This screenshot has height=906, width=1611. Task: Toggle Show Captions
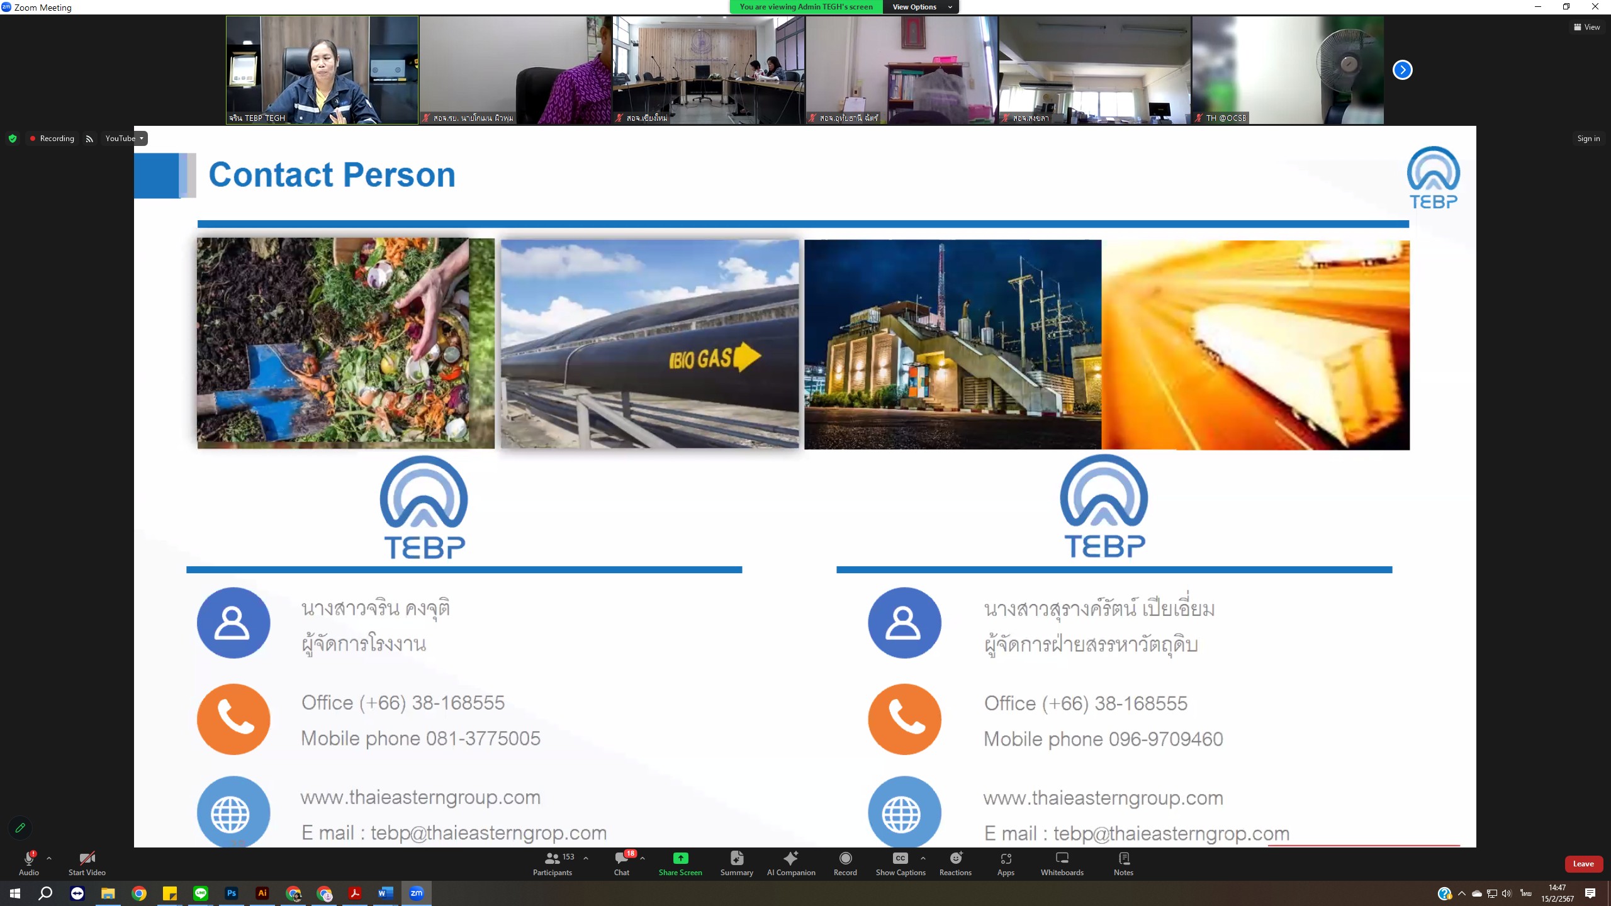tap(901, 863)
